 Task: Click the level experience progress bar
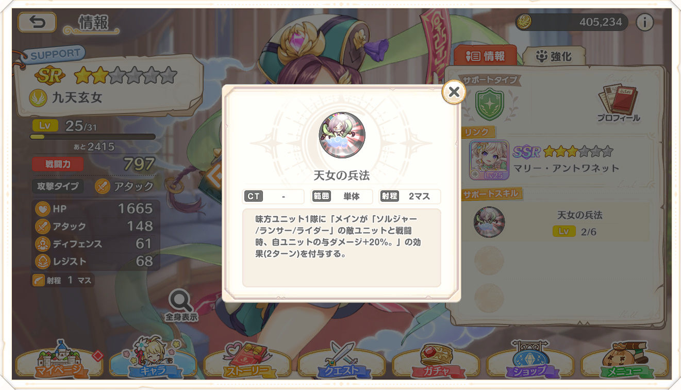(93, 137)
